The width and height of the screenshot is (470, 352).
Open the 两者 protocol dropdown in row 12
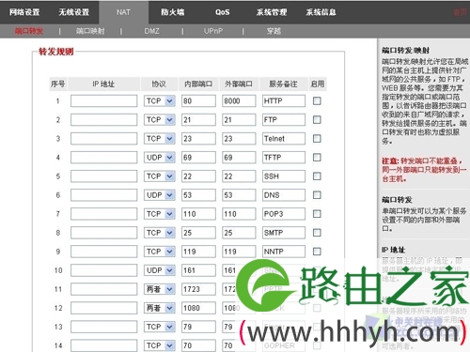pos(160,308)
